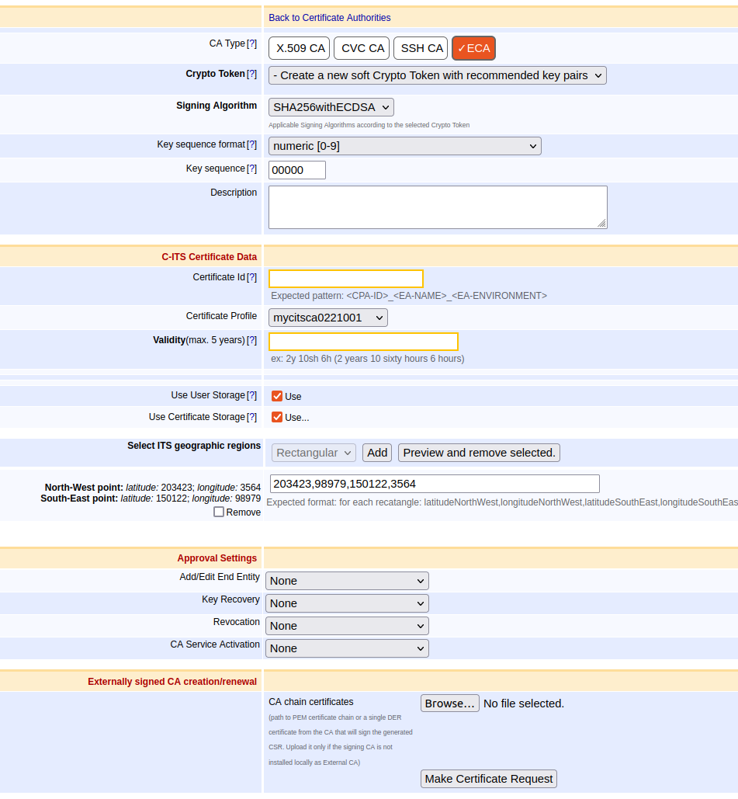Open help for Use User Storage
738x799 pixels.
[x=253, y=395]
